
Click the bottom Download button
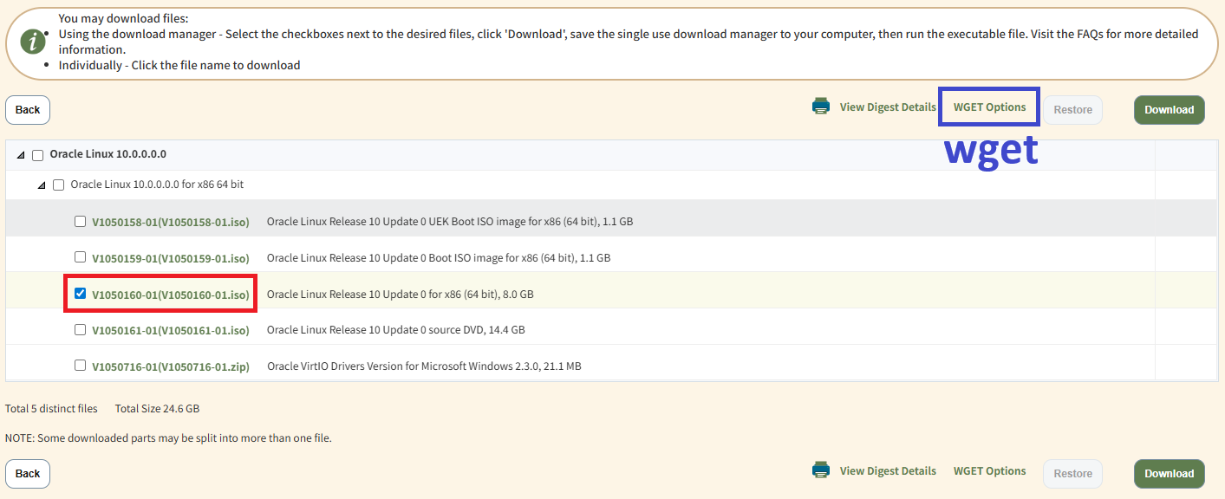click(x=1169, y=474)
